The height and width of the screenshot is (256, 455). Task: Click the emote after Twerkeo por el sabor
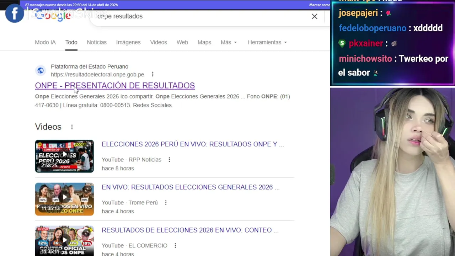376,73
